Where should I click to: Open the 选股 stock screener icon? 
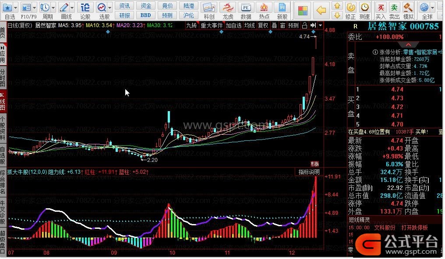point(102,7)
